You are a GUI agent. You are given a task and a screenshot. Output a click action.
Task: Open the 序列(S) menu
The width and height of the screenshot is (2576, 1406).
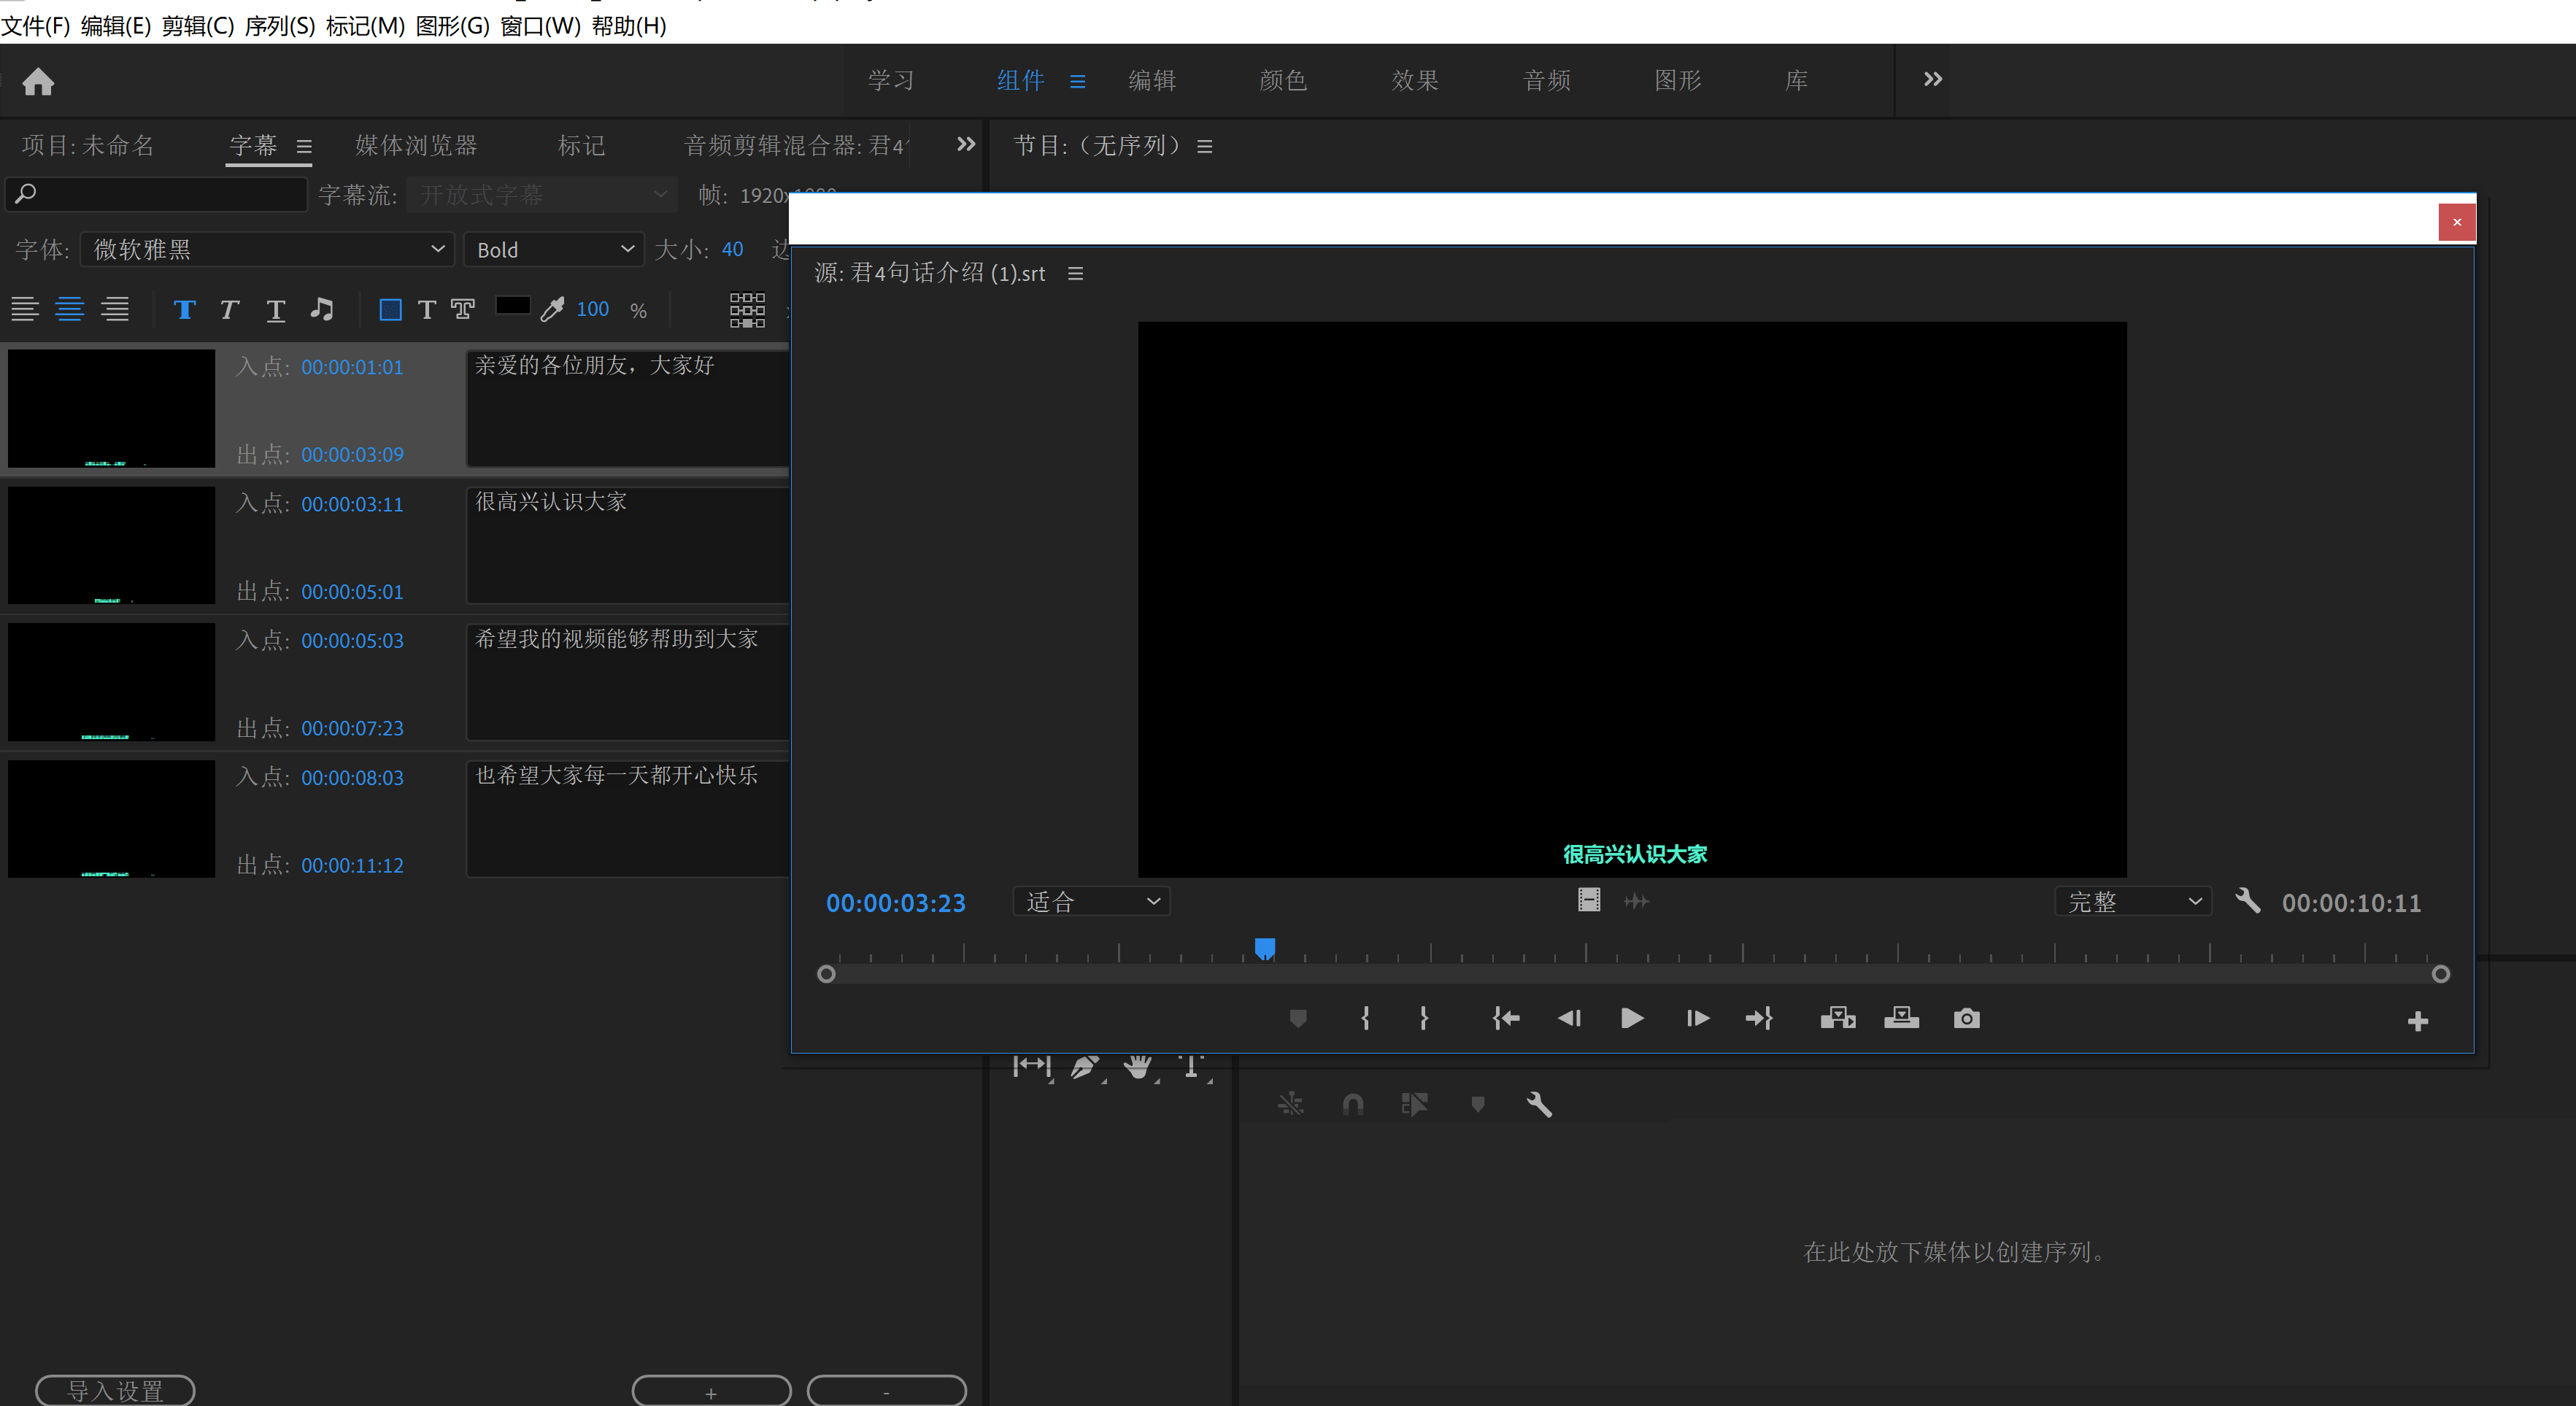(x=279, y=26)
